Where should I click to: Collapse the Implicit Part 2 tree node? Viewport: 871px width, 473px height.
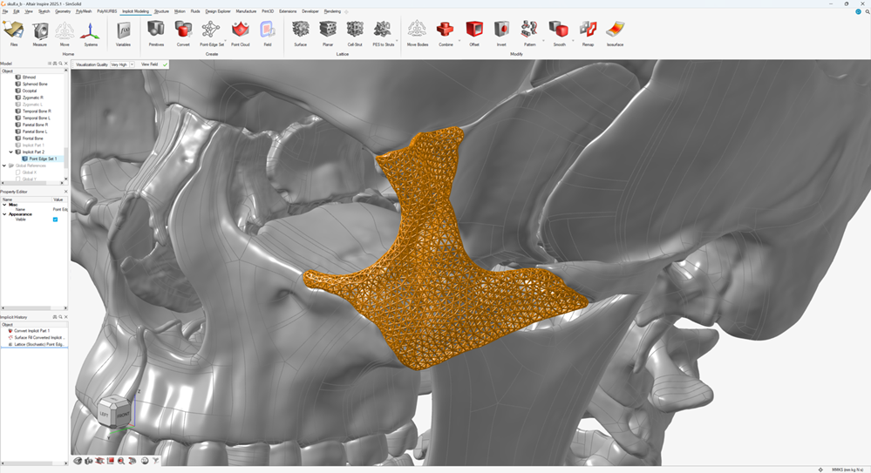point(10,152)
